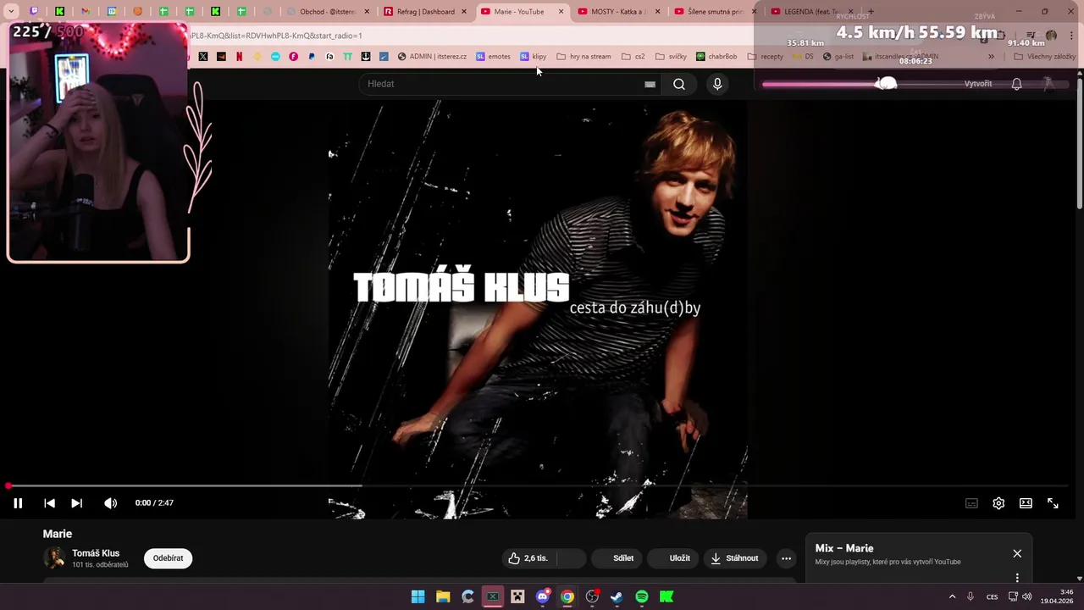Open the 'emotes' bookmark
This screenshot has width=1084, height=610.
493,57
